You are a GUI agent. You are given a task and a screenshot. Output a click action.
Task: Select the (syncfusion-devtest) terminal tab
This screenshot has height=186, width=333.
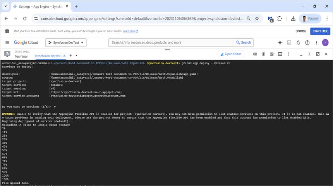(48, 56)
